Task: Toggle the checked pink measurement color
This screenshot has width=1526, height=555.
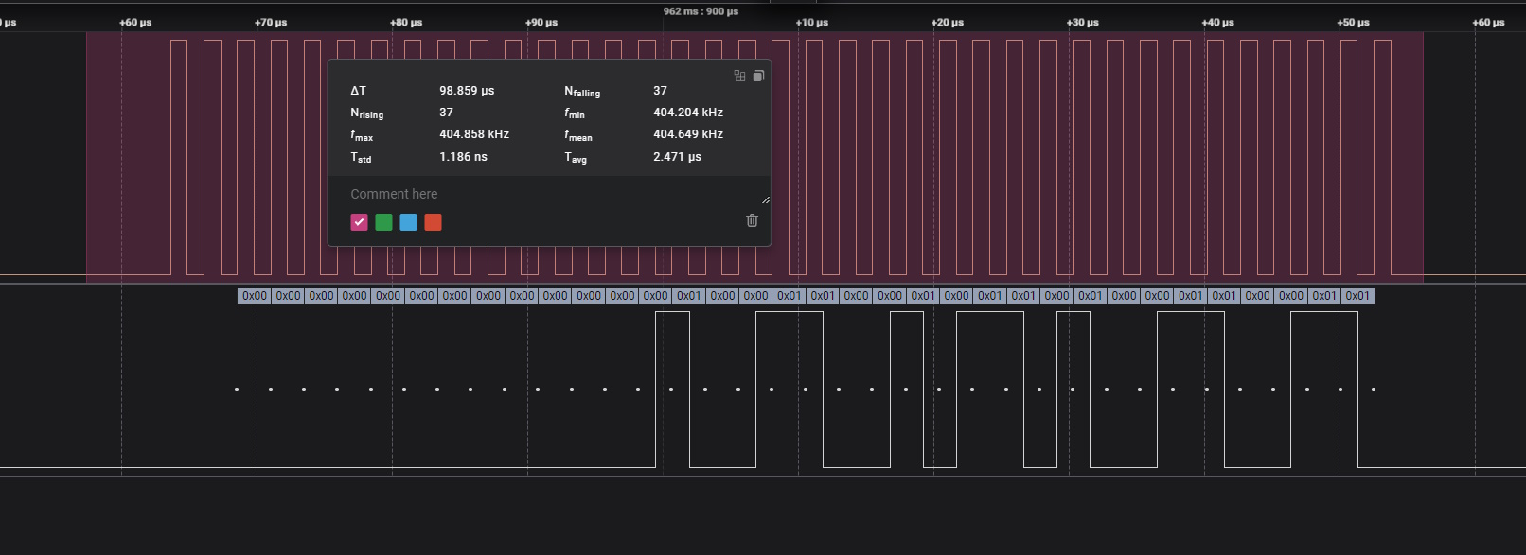Action: coord(359,222)
